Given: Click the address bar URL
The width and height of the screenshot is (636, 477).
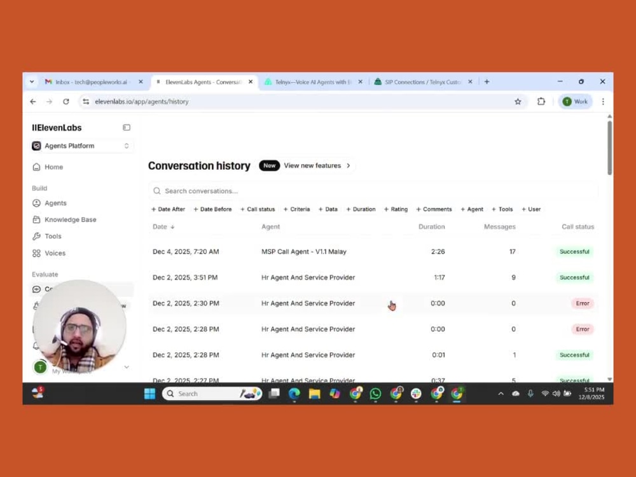Looking at the screenshot, I should pos(142,102).
